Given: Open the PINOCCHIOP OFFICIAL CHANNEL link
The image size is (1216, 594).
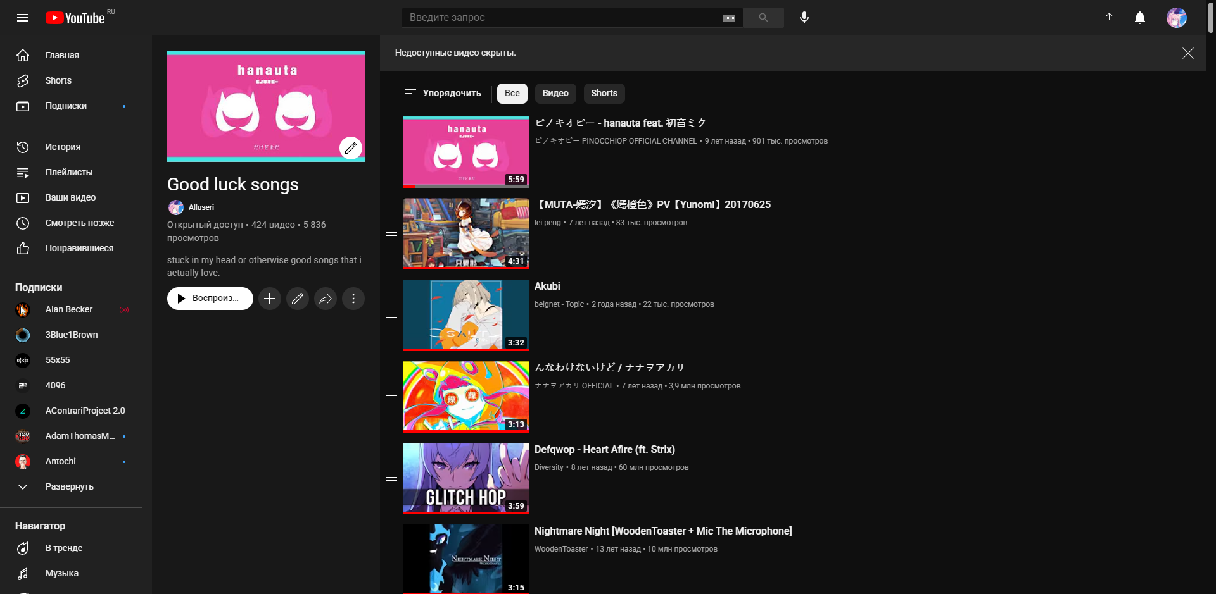Looking at the screenshot, I should pos(616,141).
